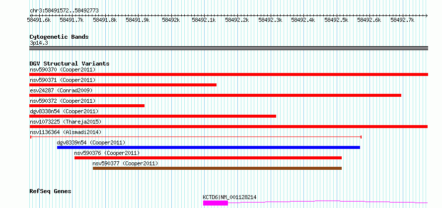The image size is (442, 208).
Task: Click the 3p14.3 band label
Action: tap(38, 43)
